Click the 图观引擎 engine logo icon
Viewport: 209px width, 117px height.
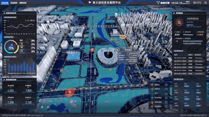pos(158,3)
